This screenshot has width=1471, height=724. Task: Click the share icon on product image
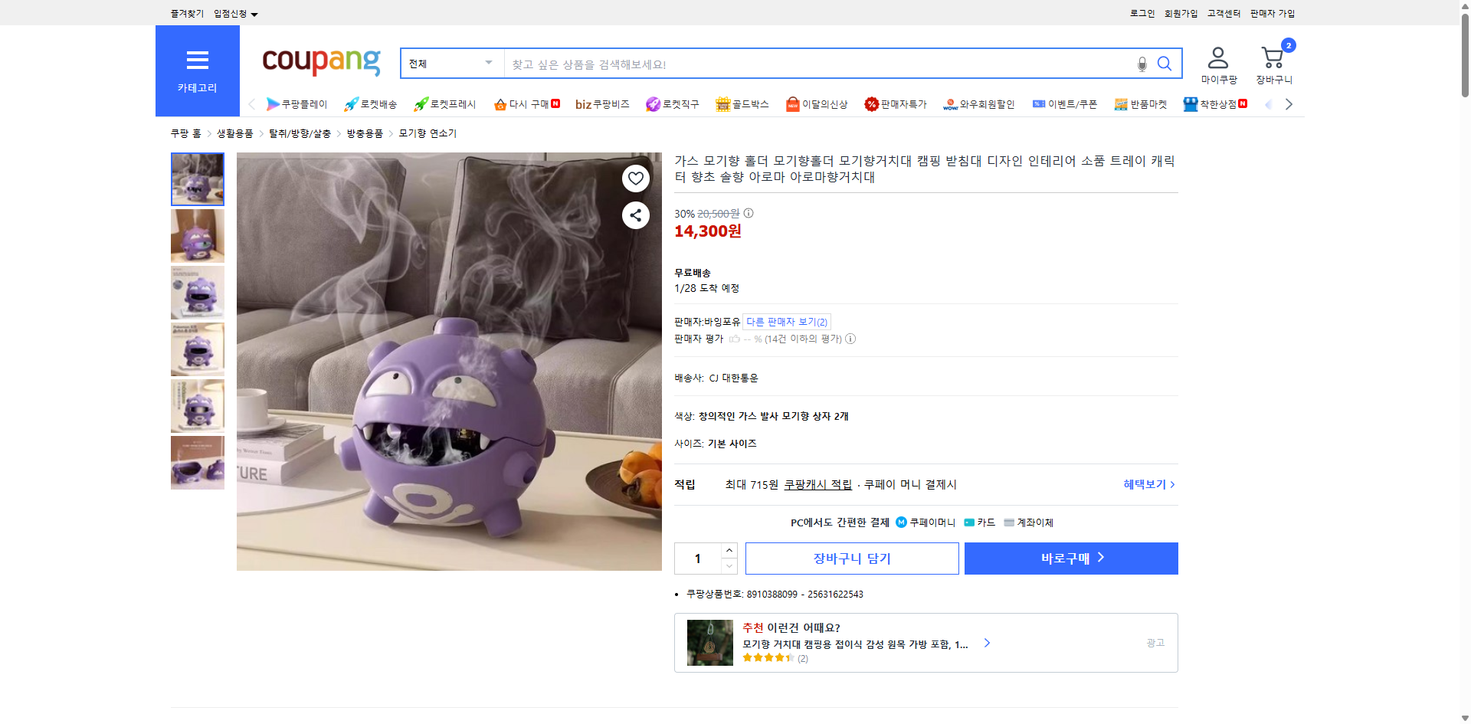[635, 215]
